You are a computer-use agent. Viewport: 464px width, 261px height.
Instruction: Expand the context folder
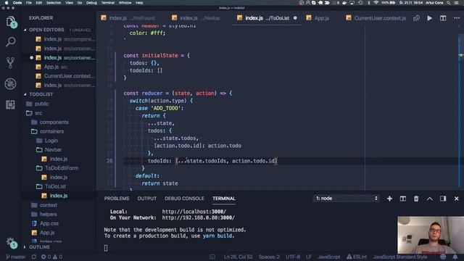point(49,205)
